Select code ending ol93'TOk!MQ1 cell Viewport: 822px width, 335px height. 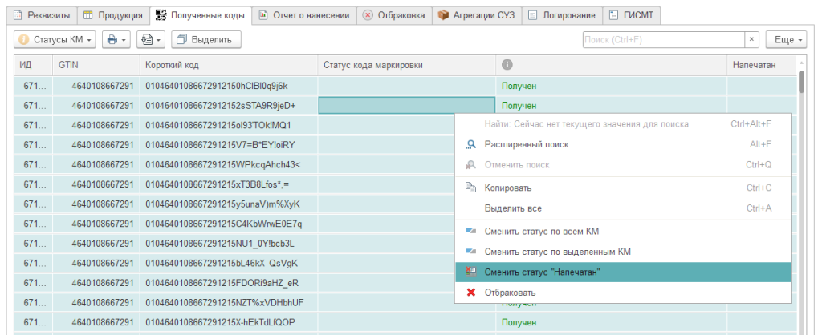(229, 125)
